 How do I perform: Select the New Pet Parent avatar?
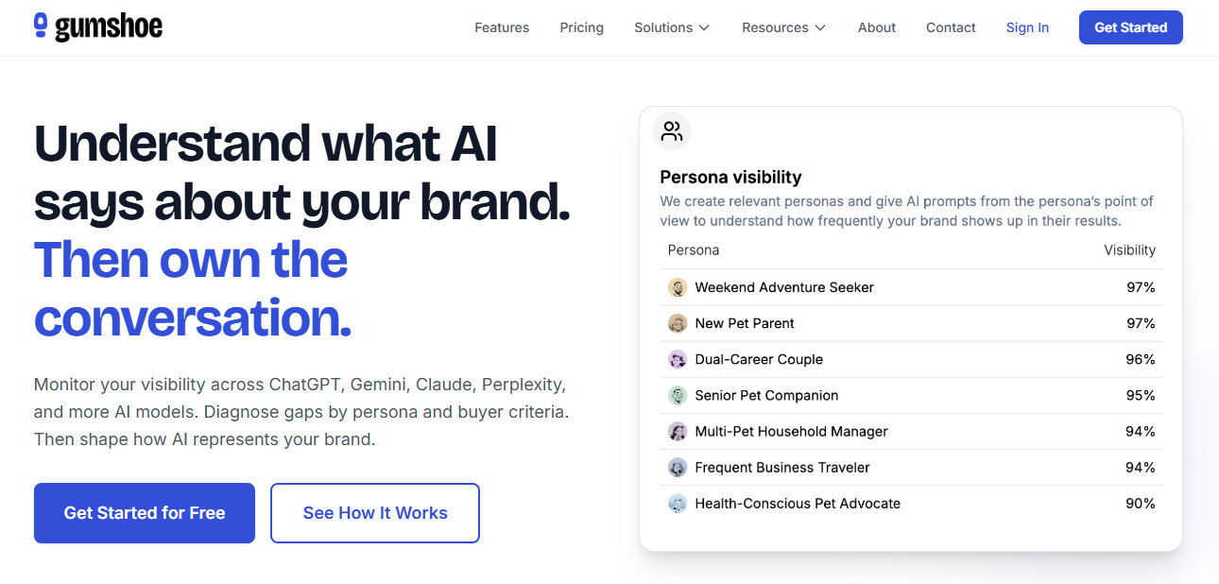pos(678,323)
